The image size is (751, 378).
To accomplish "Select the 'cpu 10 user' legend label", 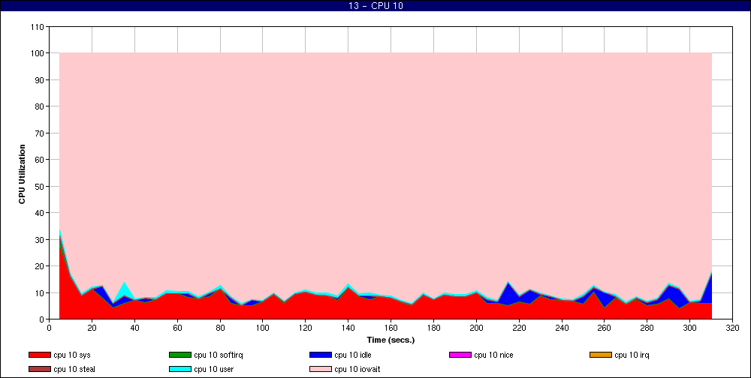I will (x=213, y=370).
